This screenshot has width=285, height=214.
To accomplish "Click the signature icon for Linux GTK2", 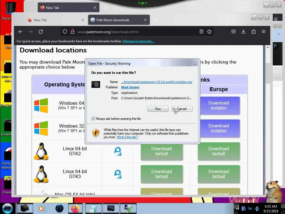I will 118,151.
